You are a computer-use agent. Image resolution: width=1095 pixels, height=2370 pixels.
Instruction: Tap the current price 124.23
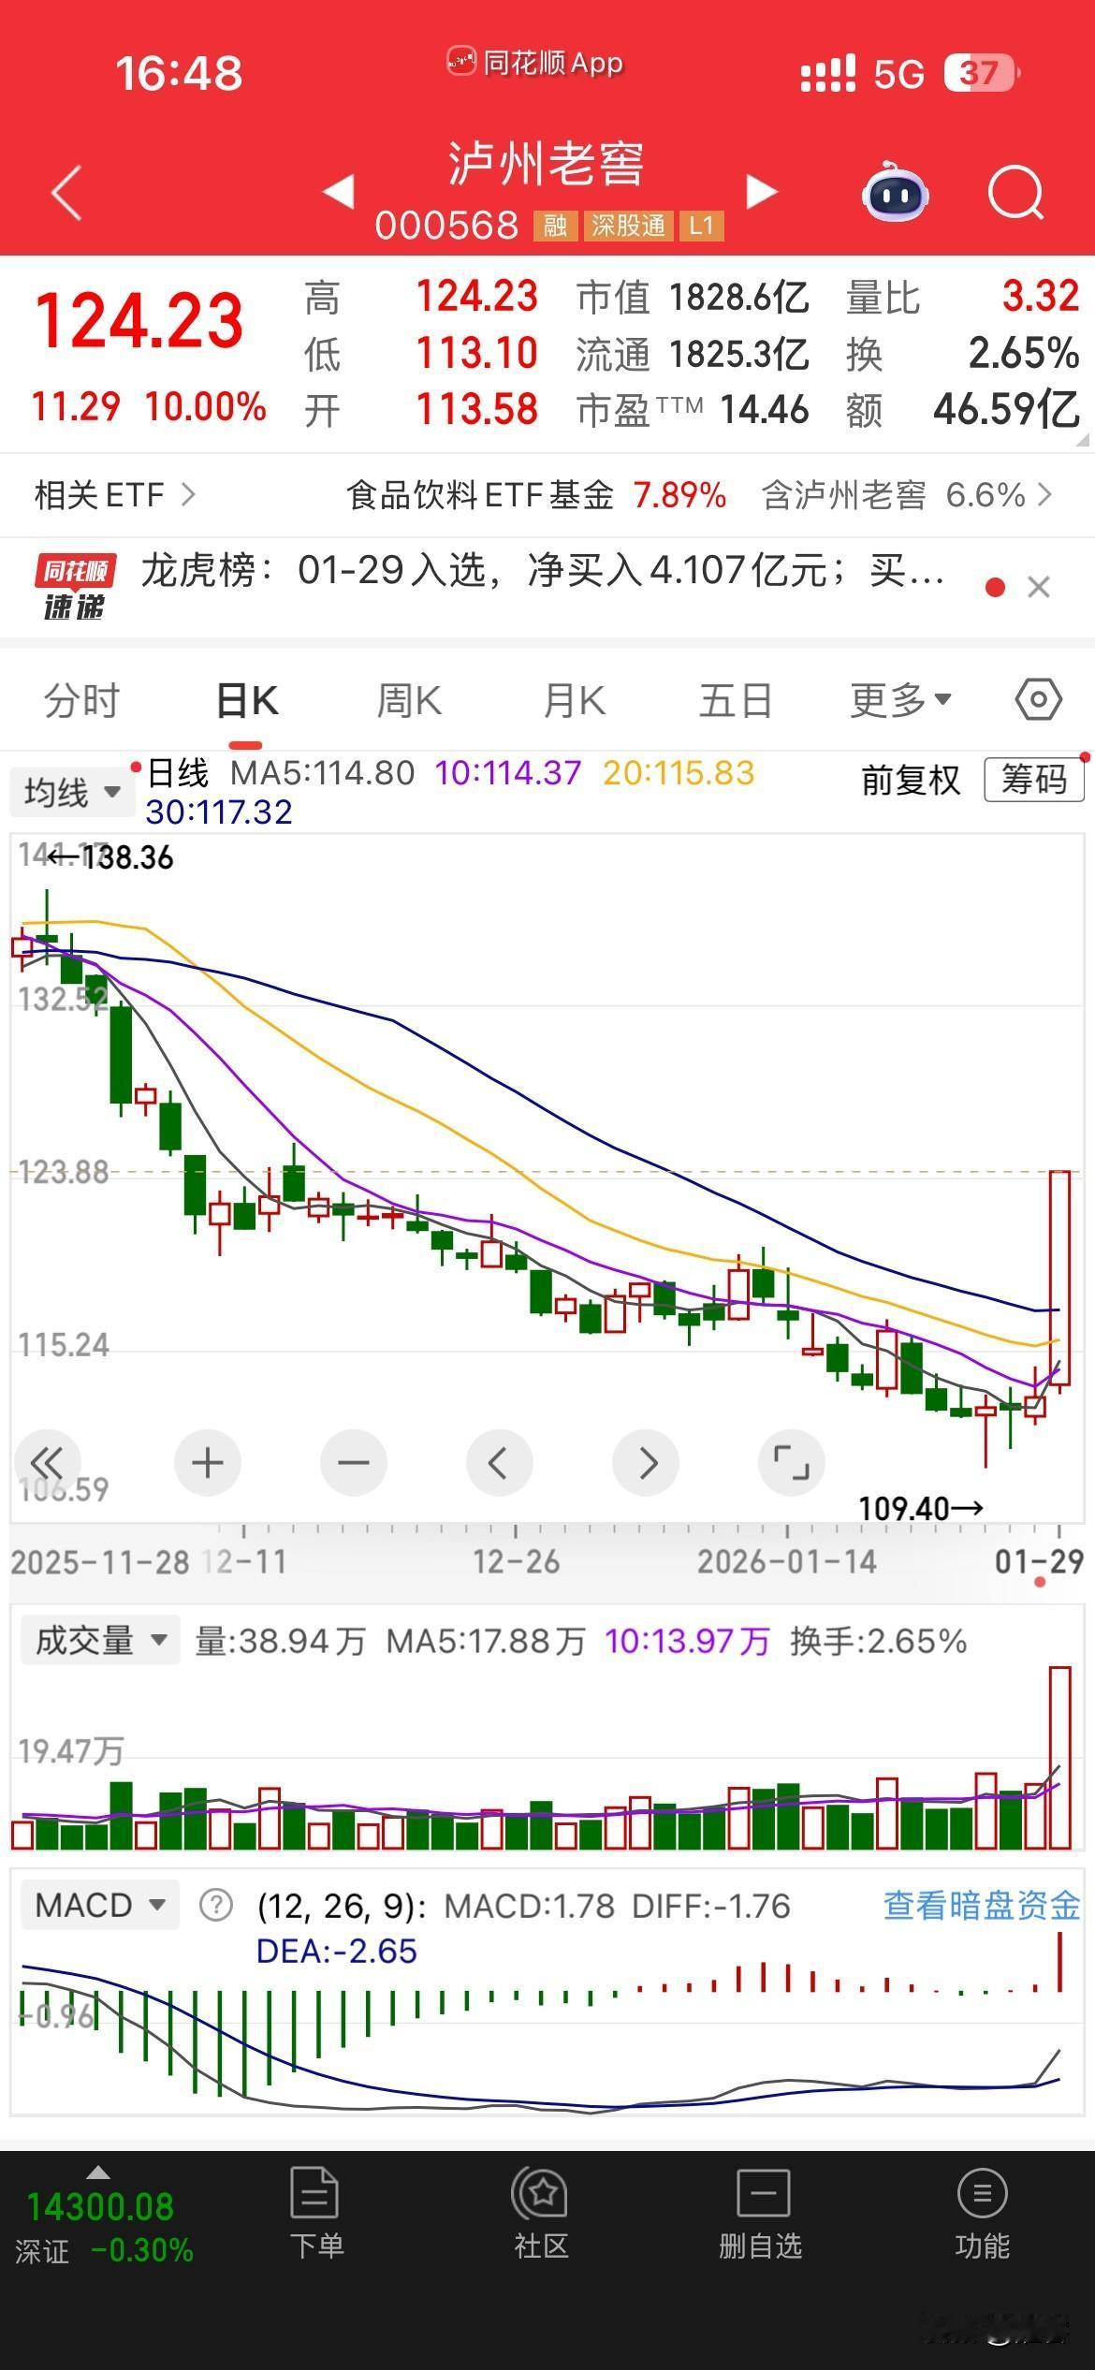point(139,321)
